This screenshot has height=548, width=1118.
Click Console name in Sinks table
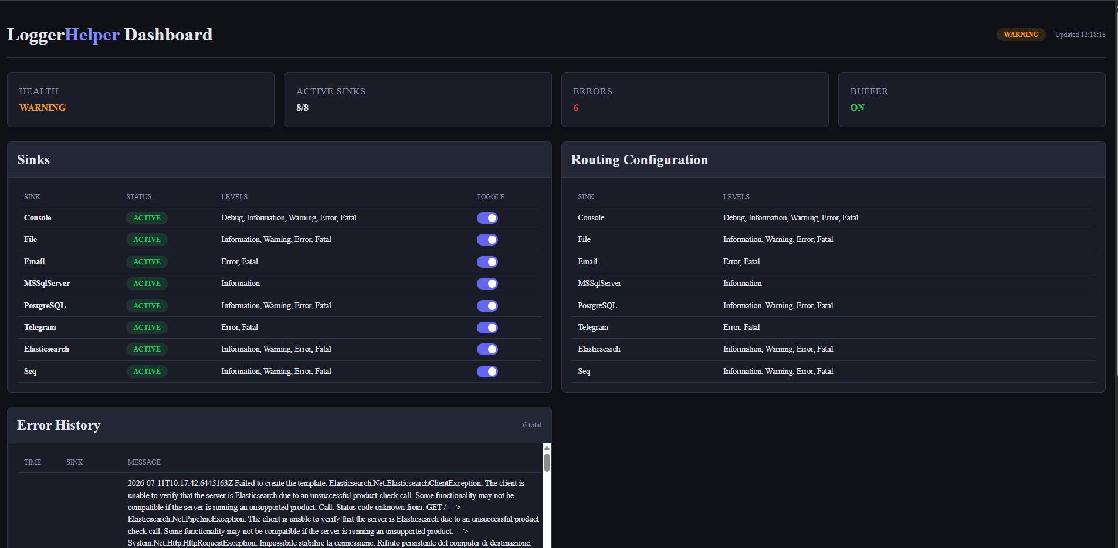point(38,218)
